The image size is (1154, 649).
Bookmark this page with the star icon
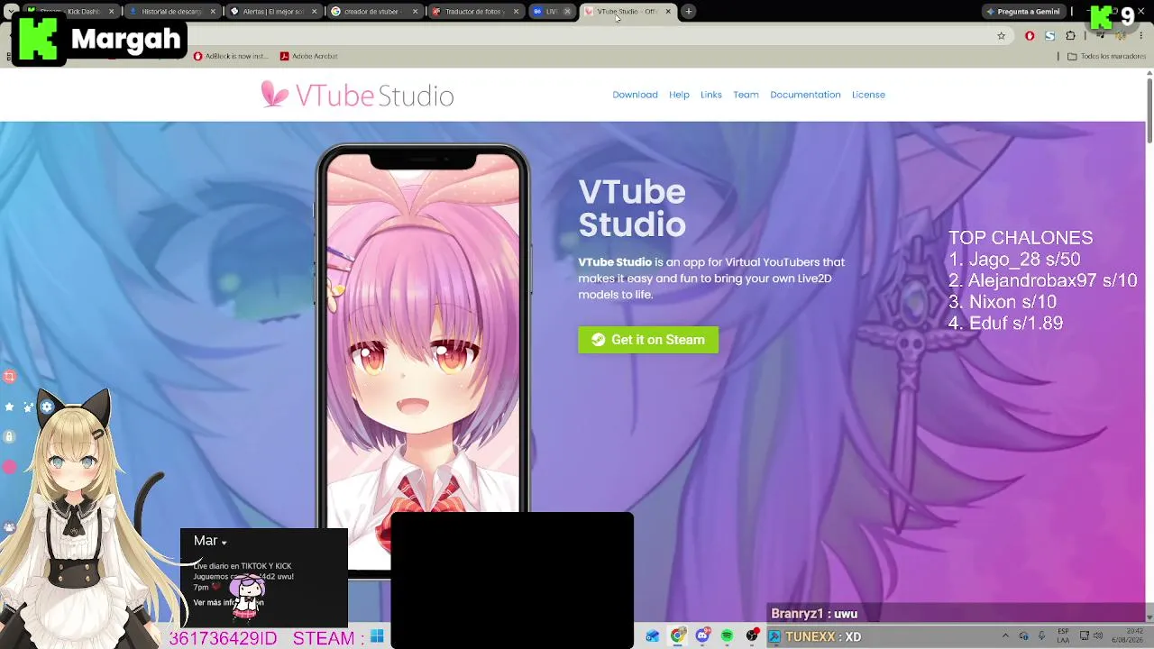tap(1001, 36)
